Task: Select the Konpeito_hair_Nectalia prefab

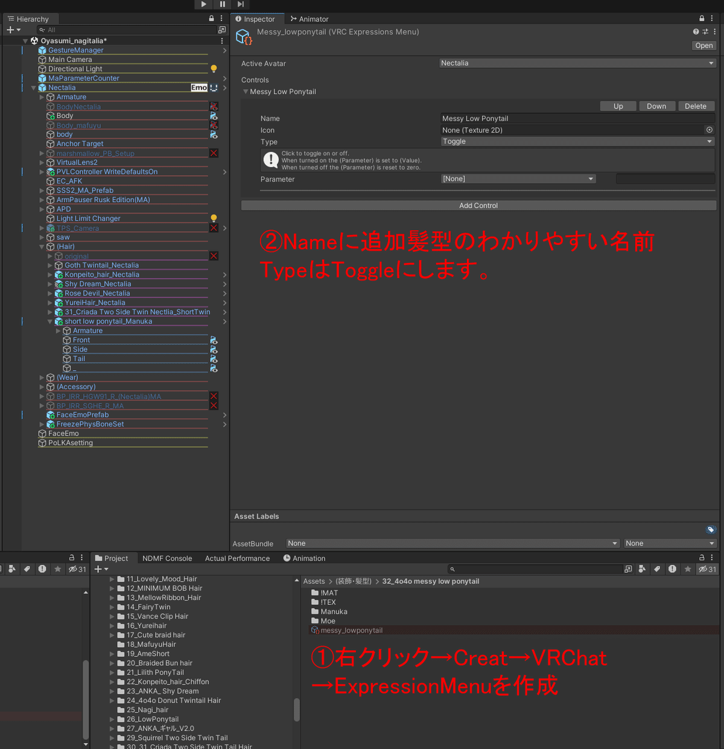Action: [102, 274]
